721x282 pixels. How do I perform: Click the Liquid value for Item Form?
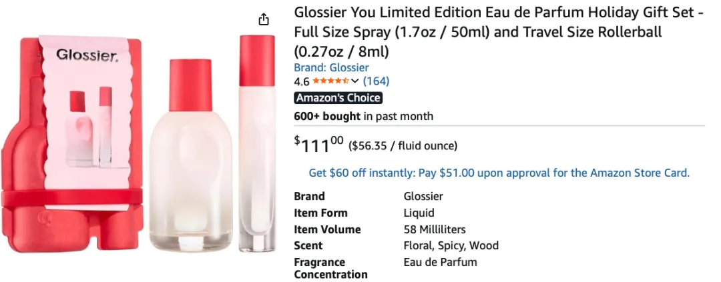coord(419,213)
